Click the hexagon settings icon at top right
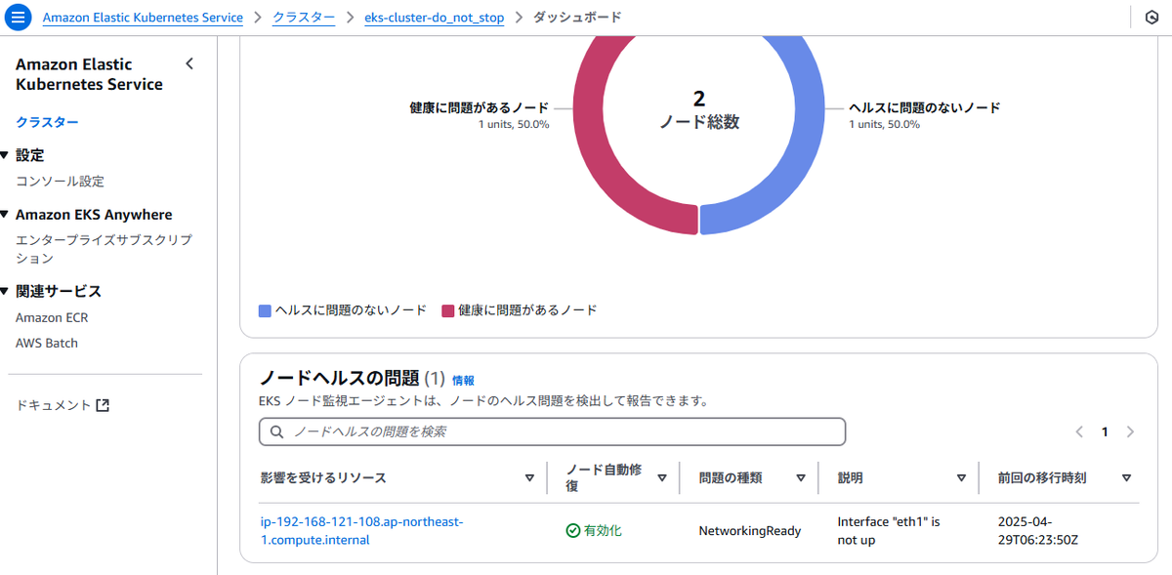Viewport: 1172px width, 575px height. coord(1151,18)
